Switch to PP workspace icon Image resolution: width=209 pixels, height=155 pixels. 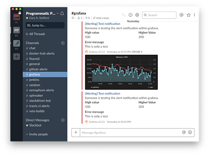click(x=17, y=30)
